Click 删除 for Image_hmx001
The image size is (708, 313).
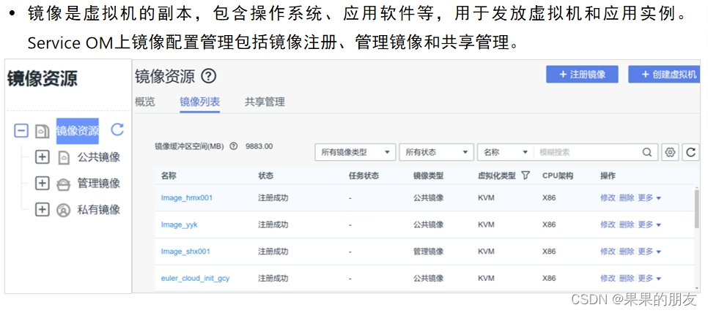pyautogui.click(x=627, y=197)
